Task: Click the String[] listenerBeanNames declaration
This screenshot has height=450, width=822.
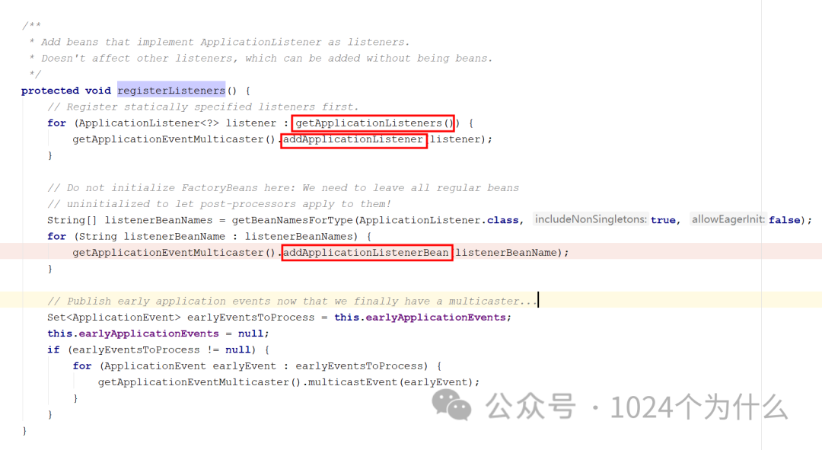Action: tap(130, 220)
